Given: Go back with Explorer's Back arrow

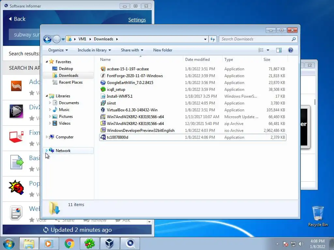Looking at the screenshot, I should pyautogui.click(x=48, y=39).
